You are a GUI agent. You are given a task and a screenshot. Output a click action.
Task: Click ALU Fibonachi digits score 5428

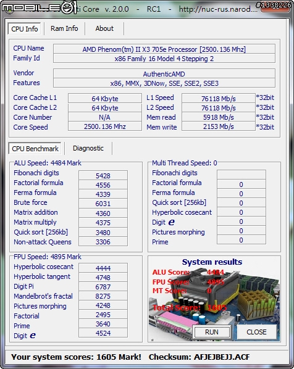(x=103, y=176)
